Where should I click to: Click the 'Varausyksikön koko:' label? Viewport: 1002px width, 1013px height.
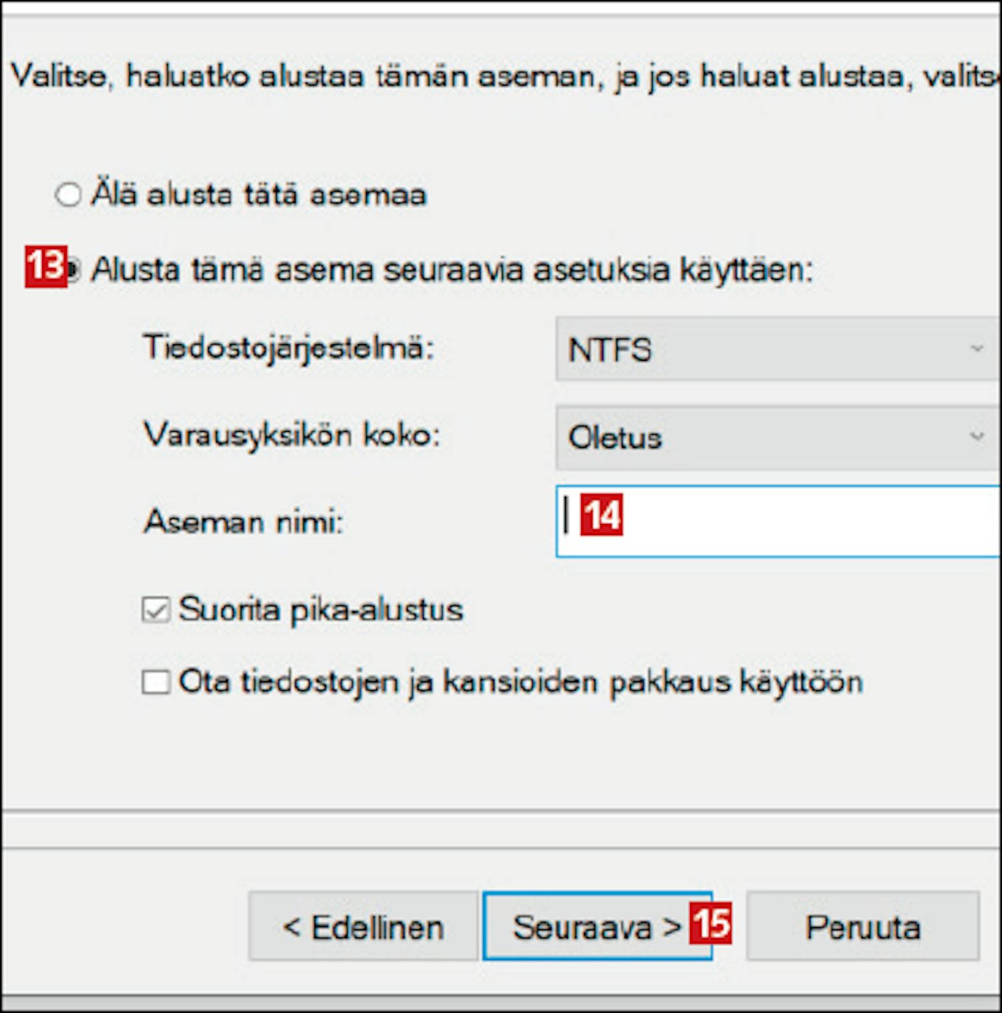[x=292, y=436]
